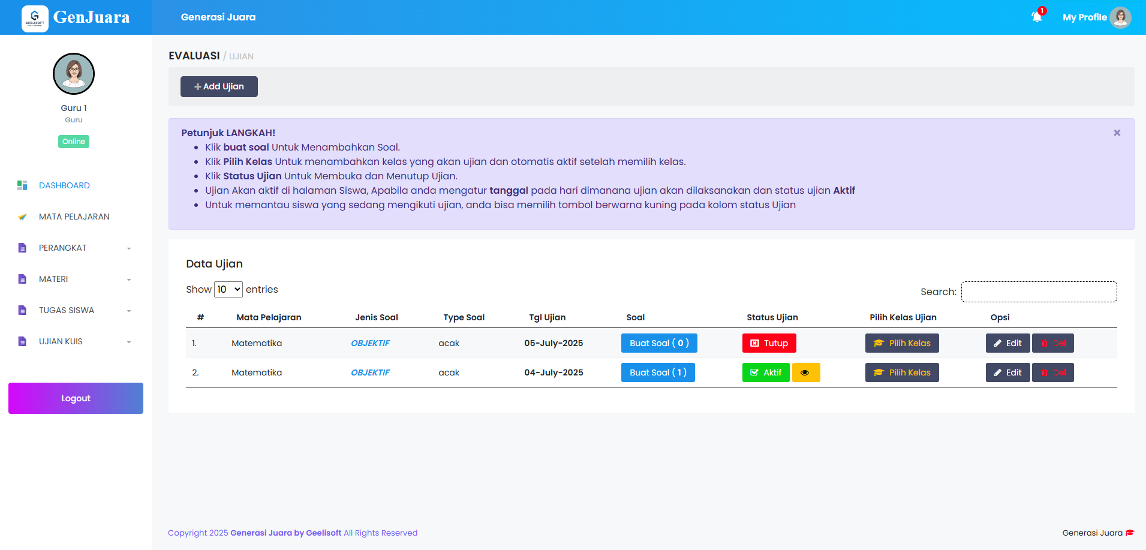Click the Guru 1 sidebar profile picture
Screen dimensions: 1146x550
pyautogui.click(x=74, y=74)
